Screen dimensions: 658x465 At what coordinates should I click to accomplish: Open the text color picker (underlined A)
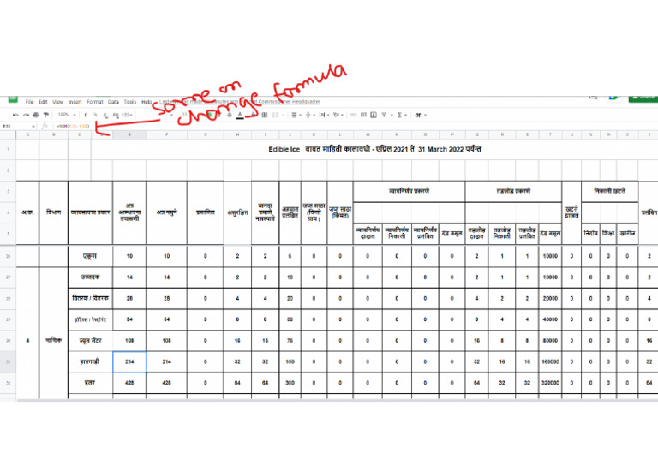240,116
